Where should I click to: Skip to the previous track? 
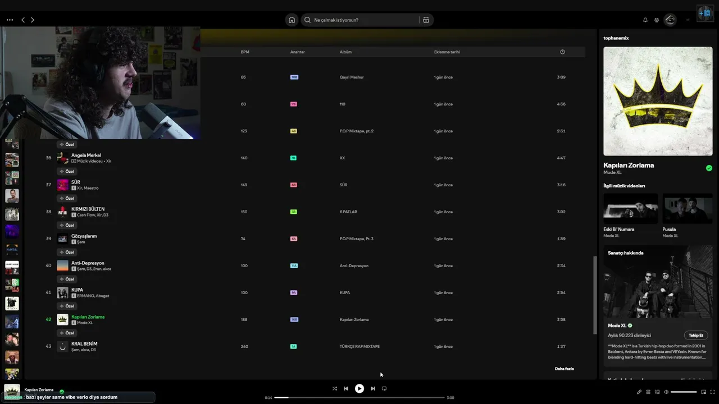click(346, 388)
